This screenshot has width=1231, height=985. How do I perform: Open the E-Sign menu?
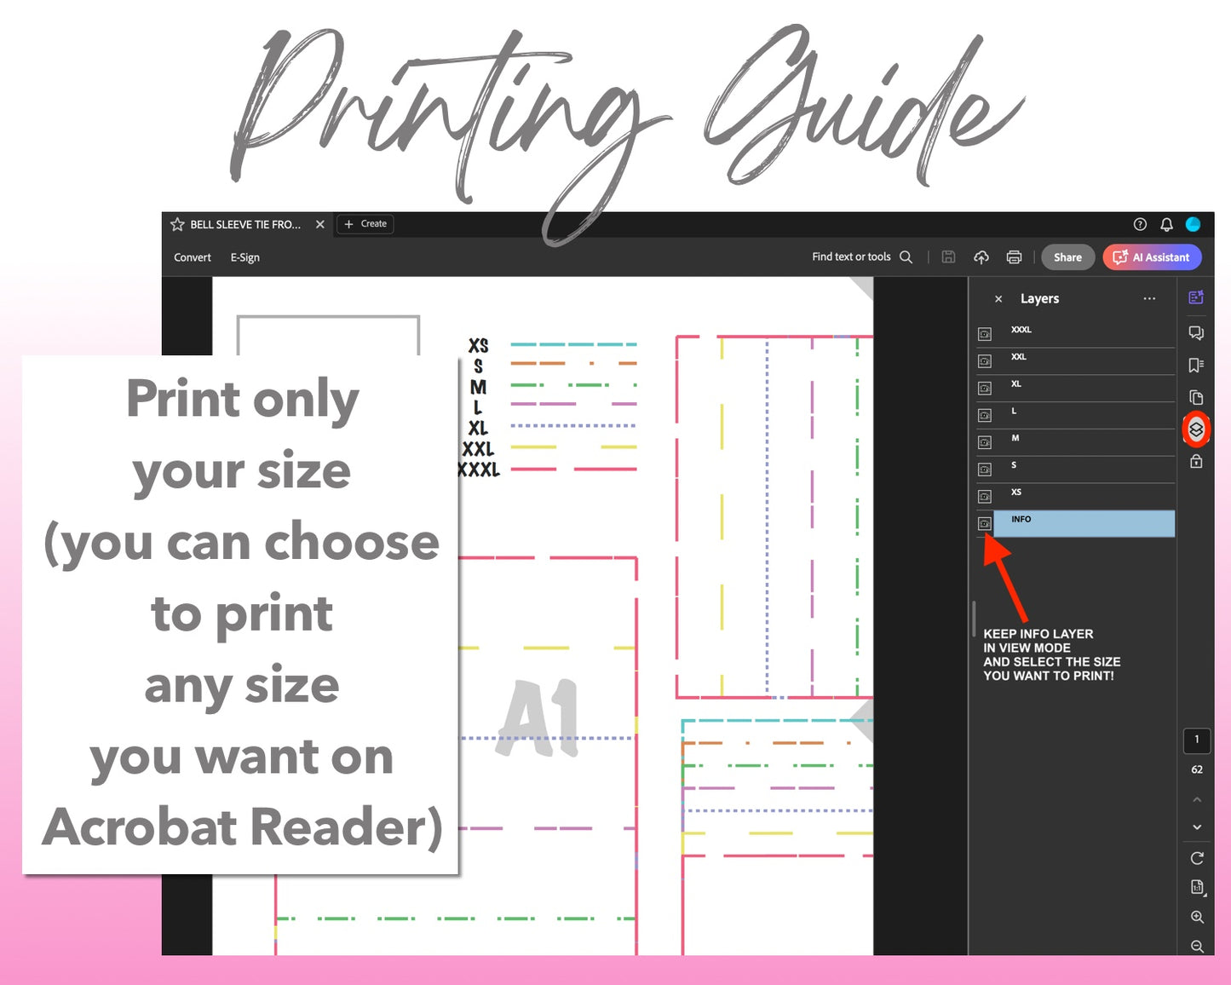tap(244, 257)
